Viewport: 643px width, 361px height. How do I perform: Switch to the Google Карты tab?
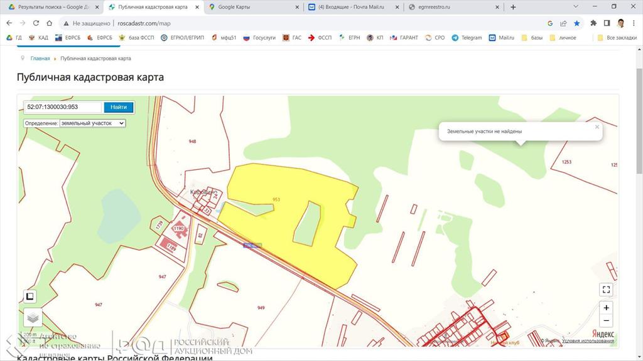click(254, 7)
